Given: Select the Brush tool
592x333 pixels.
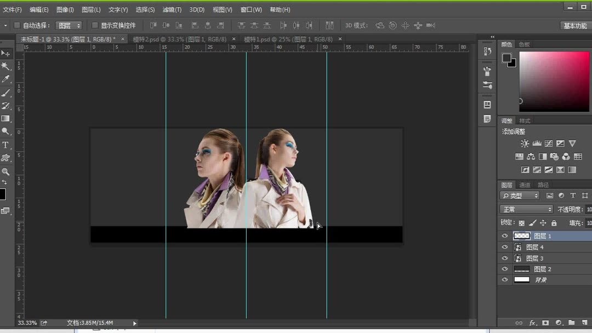Looking at the screenshot, I should coord(5,93).
